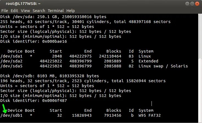Viewport: 202px width, 123px height.
Task: Open the Help menu
Action: click(71, 11)
